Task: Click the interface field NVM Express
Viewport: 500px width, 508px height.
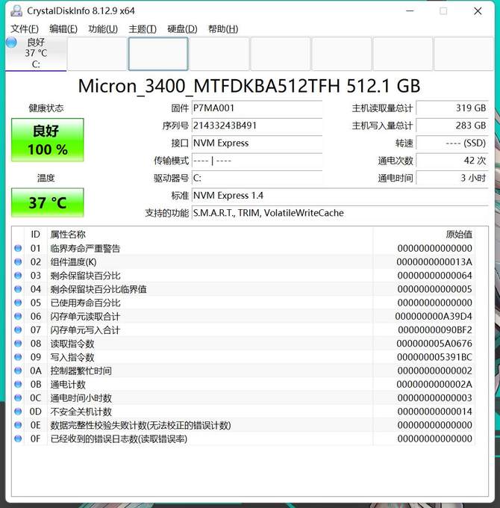Action: pos(257,143)
